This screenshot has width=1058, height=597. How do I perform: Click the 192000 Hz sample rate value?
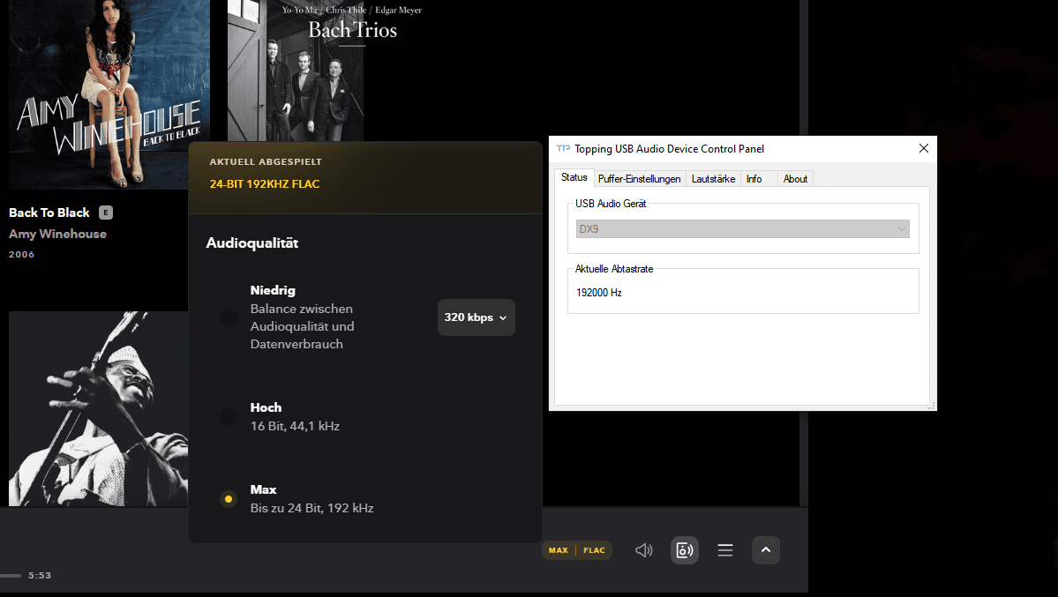point(599,293)
